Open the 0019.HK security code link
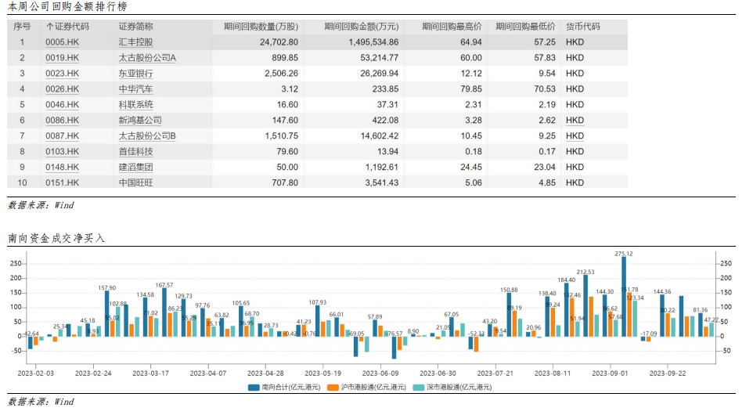This screenshot has height=415, width=753. coord(62,58)
